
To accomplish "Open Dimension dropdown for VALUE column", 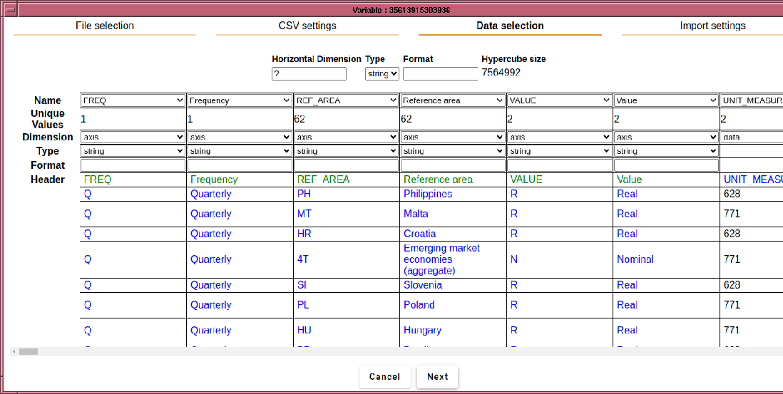I will click(x=559, y=137).
